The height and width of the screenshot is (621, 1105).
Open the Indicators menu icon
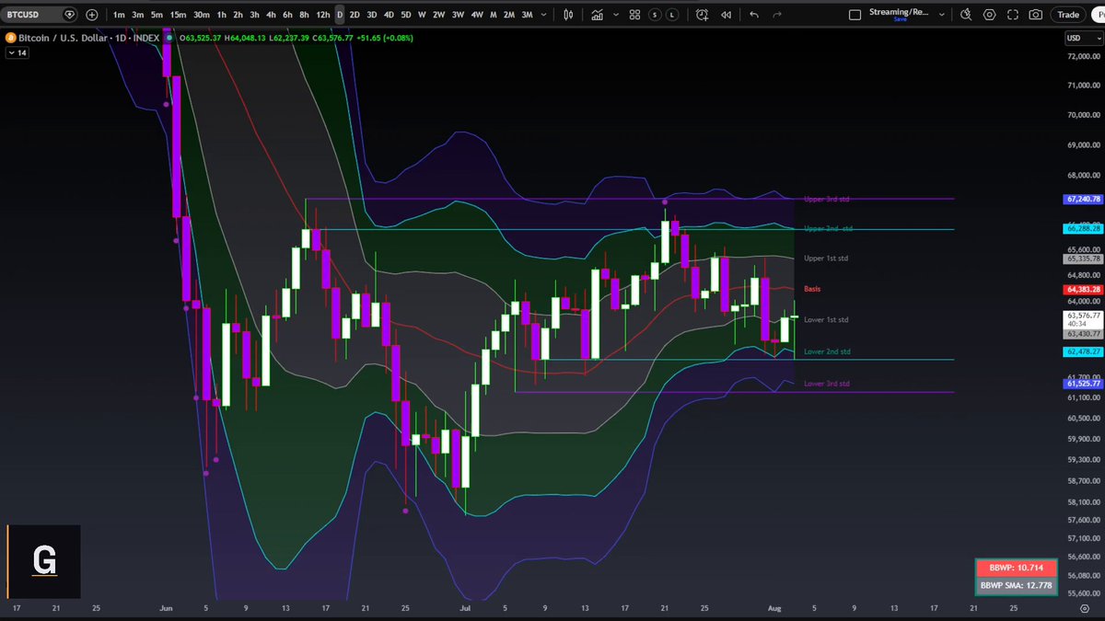[599, 15]
